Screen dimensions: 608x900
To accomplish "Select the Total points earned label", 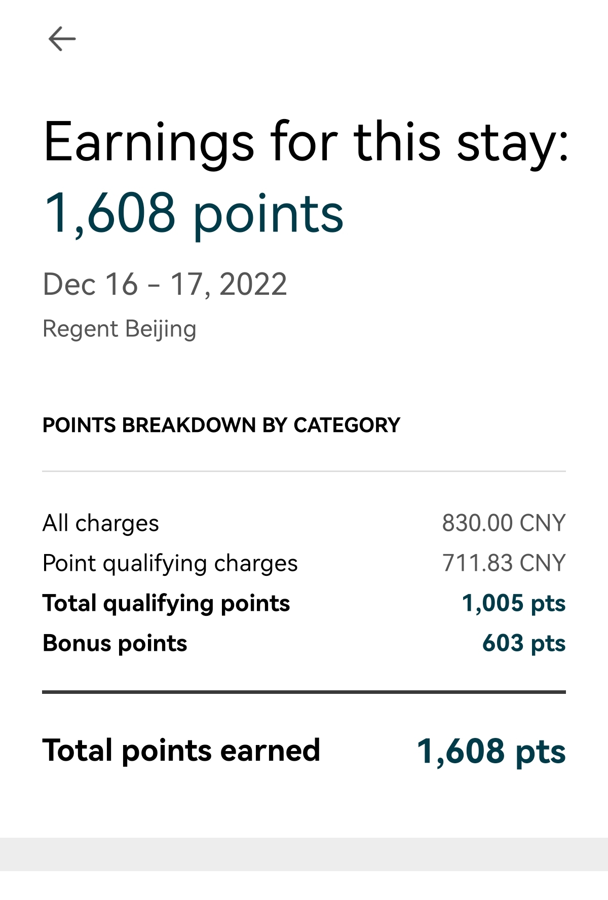I will 181,751.
